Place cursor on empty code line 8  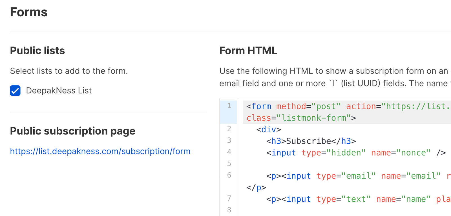pyautogui.click(x=310, y=210)
